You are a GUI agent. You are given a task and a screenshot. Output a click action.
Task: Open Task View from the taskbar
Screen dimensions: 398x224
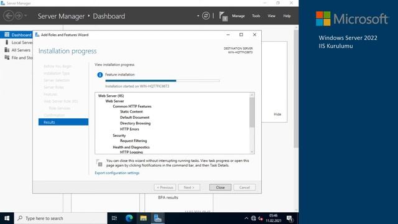point(114,218)
